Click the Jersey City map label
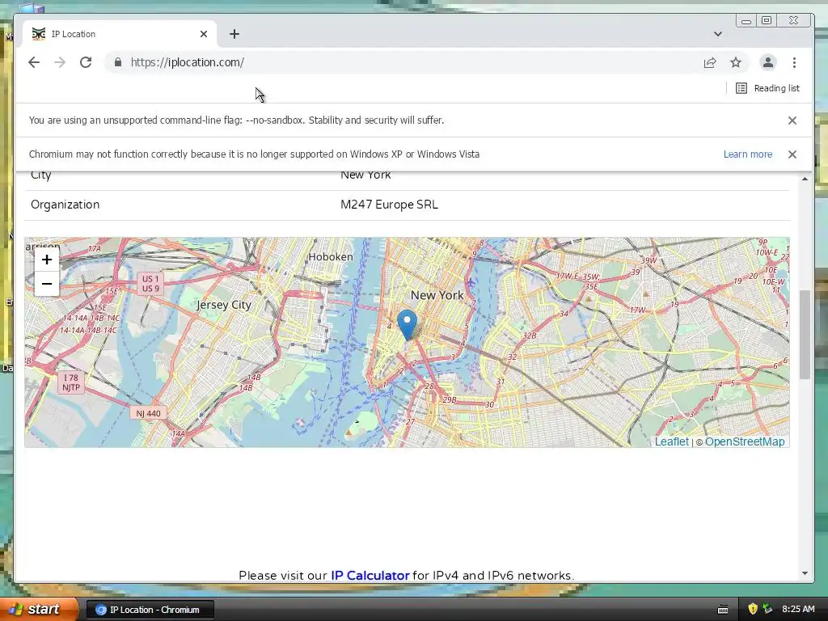This screenshot has height=621, width=828. pos(223,305)
